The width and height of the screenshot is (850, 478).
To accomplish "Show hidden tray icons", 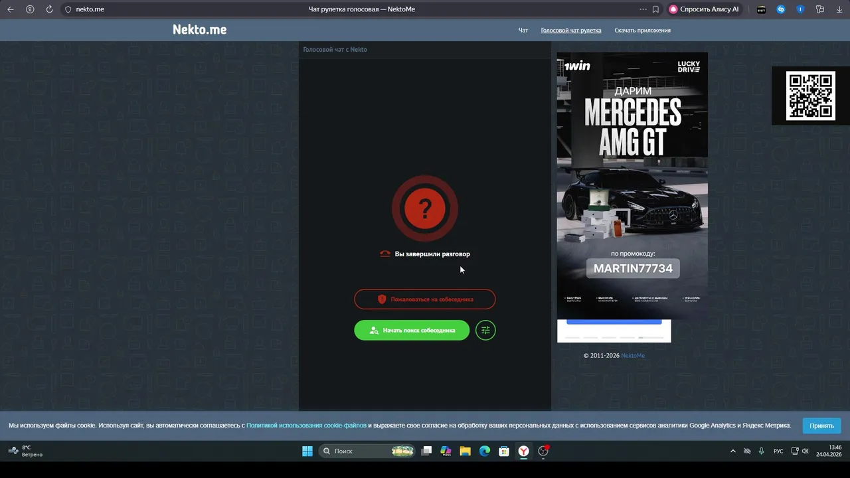I will point(732,451).
